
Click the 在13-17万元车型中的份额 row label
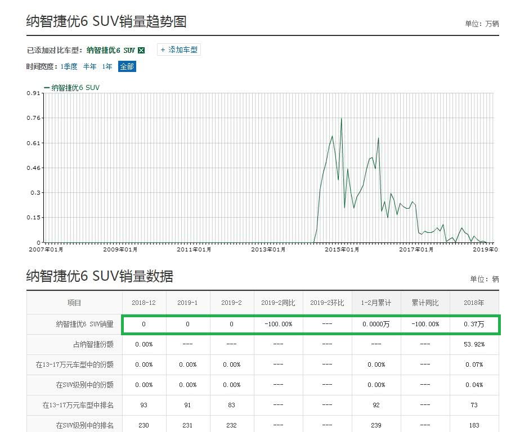(x=75, y=364)
